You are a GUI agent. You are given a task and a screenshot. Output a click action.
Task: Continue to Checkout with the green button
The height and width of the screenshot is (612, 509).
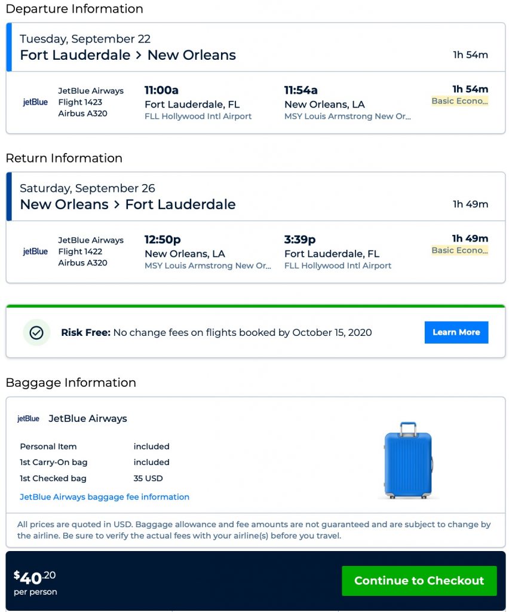[419, 580]
